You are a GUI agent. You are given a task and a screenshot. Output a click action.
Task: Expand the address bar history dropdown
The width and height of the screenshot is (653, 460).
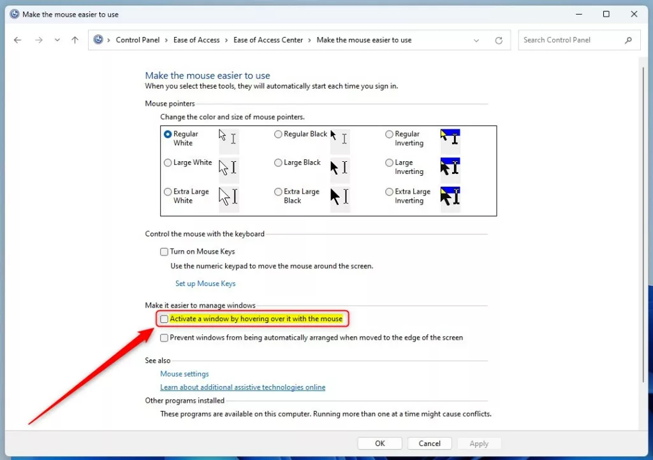[x=476, y=40]
